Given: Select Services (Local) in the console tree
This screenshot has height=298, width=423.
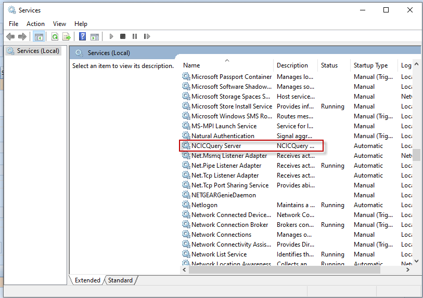Looking at the screenshot, I should [33, 51].
